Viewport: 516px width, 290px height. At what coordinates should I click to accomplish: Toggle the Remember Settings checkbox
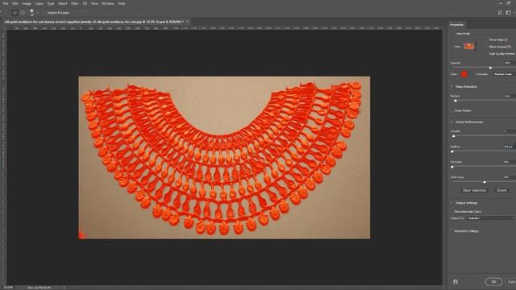(x=451, y=231)
